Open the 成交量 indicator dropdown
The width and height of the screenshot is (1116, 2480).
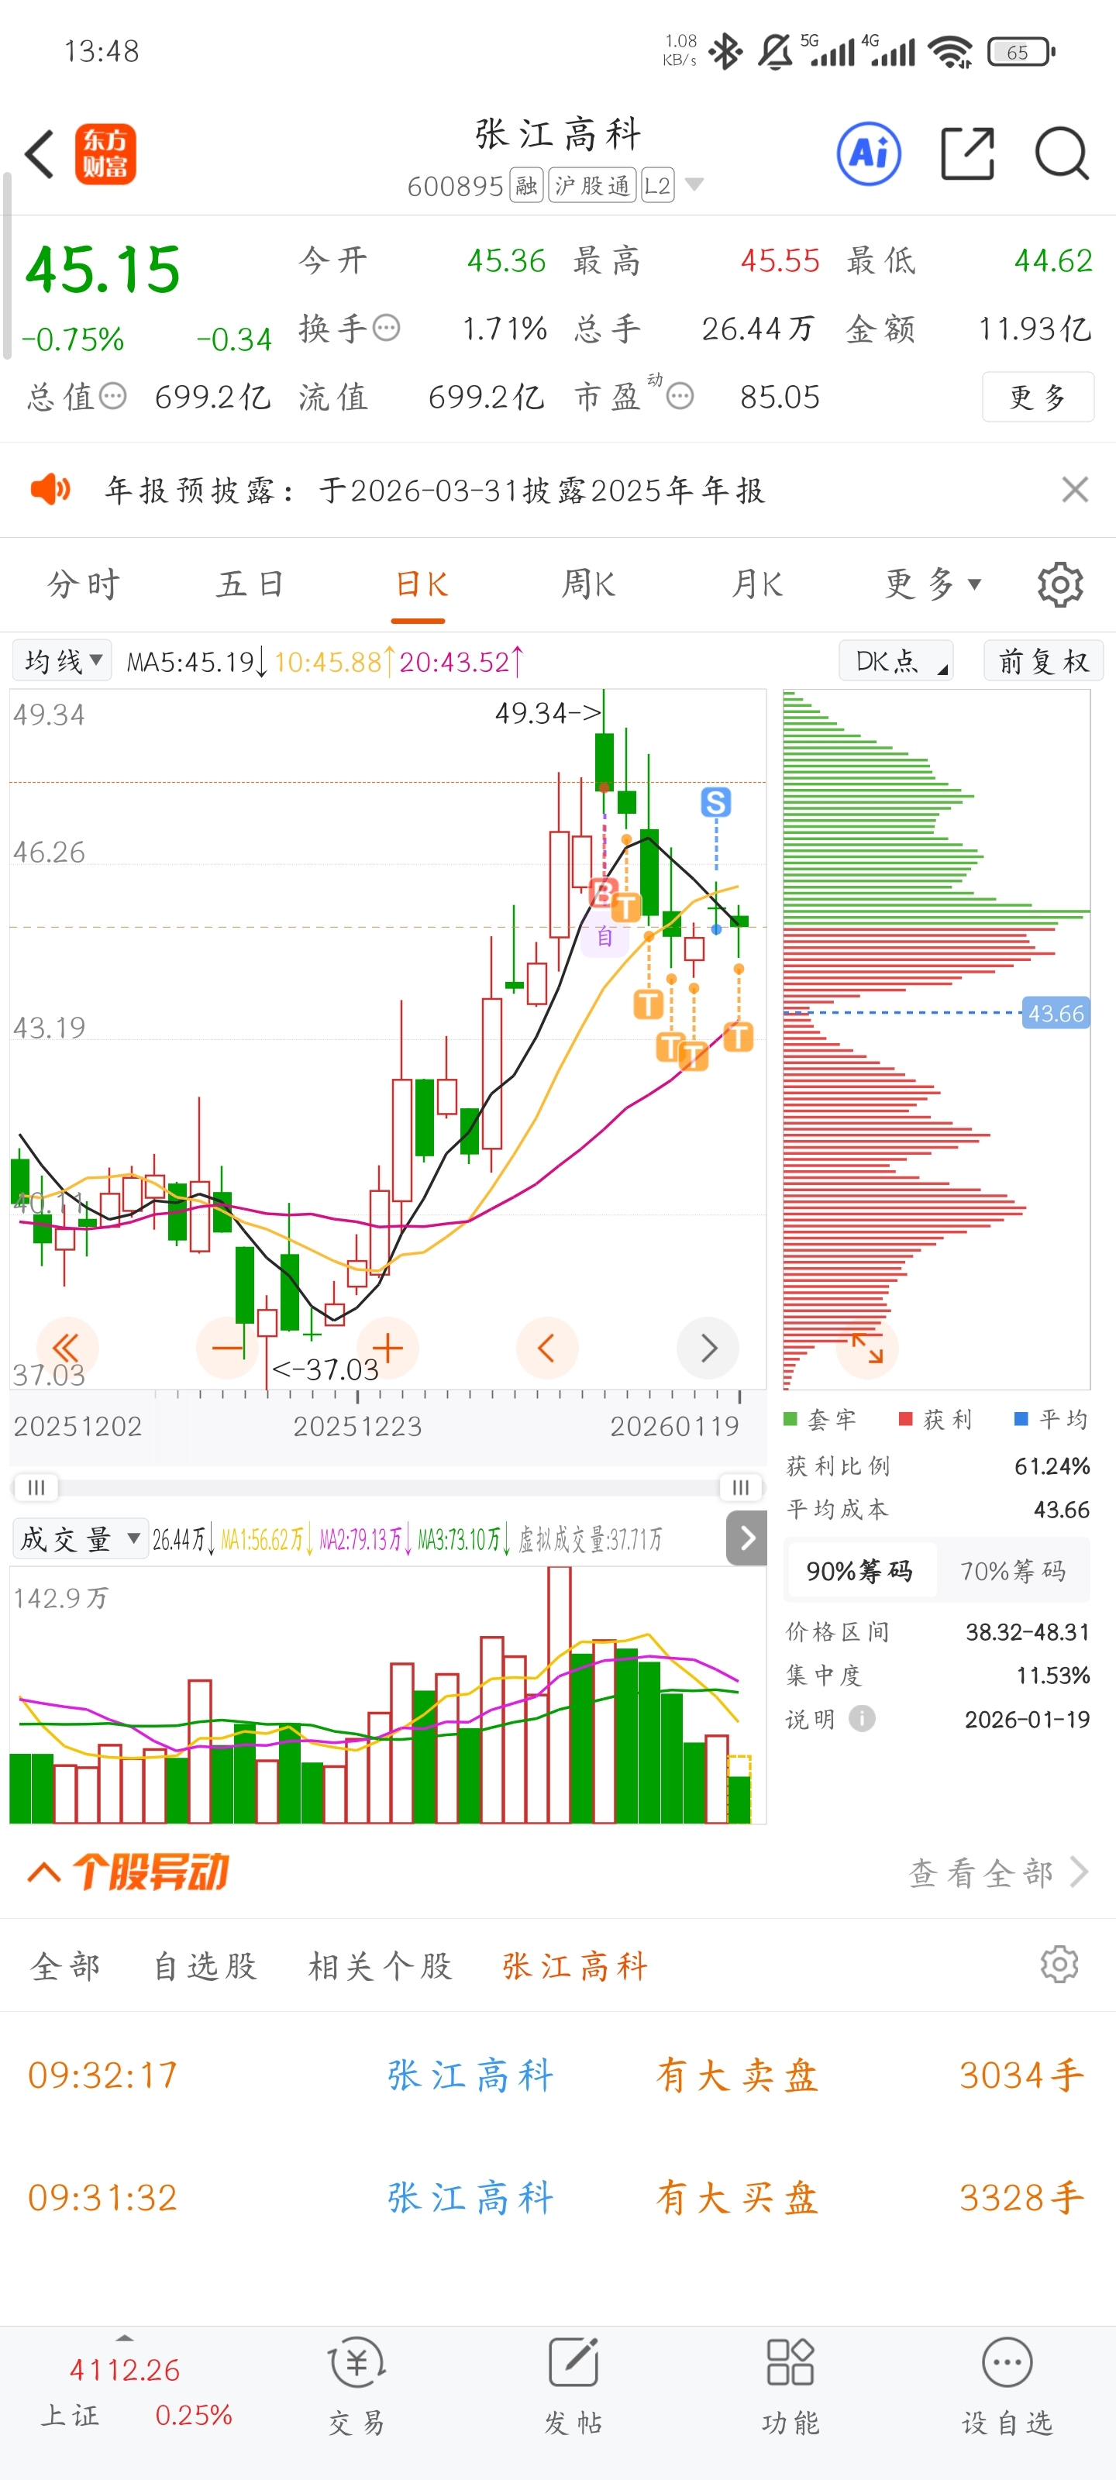[x=80, y=1538]
